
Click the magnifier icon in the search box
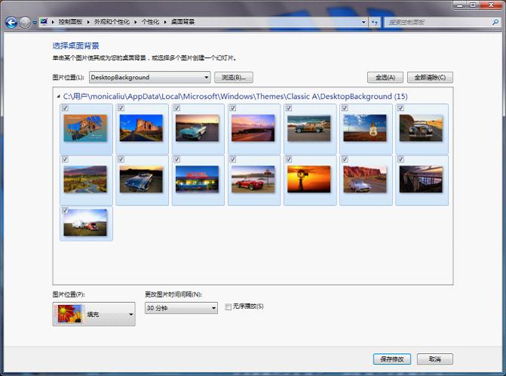point(494,23)
